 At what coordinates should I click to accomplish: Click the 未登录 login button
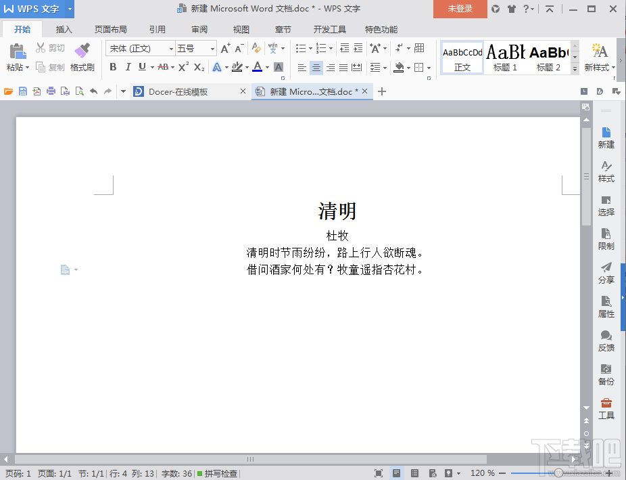point(460,10)
